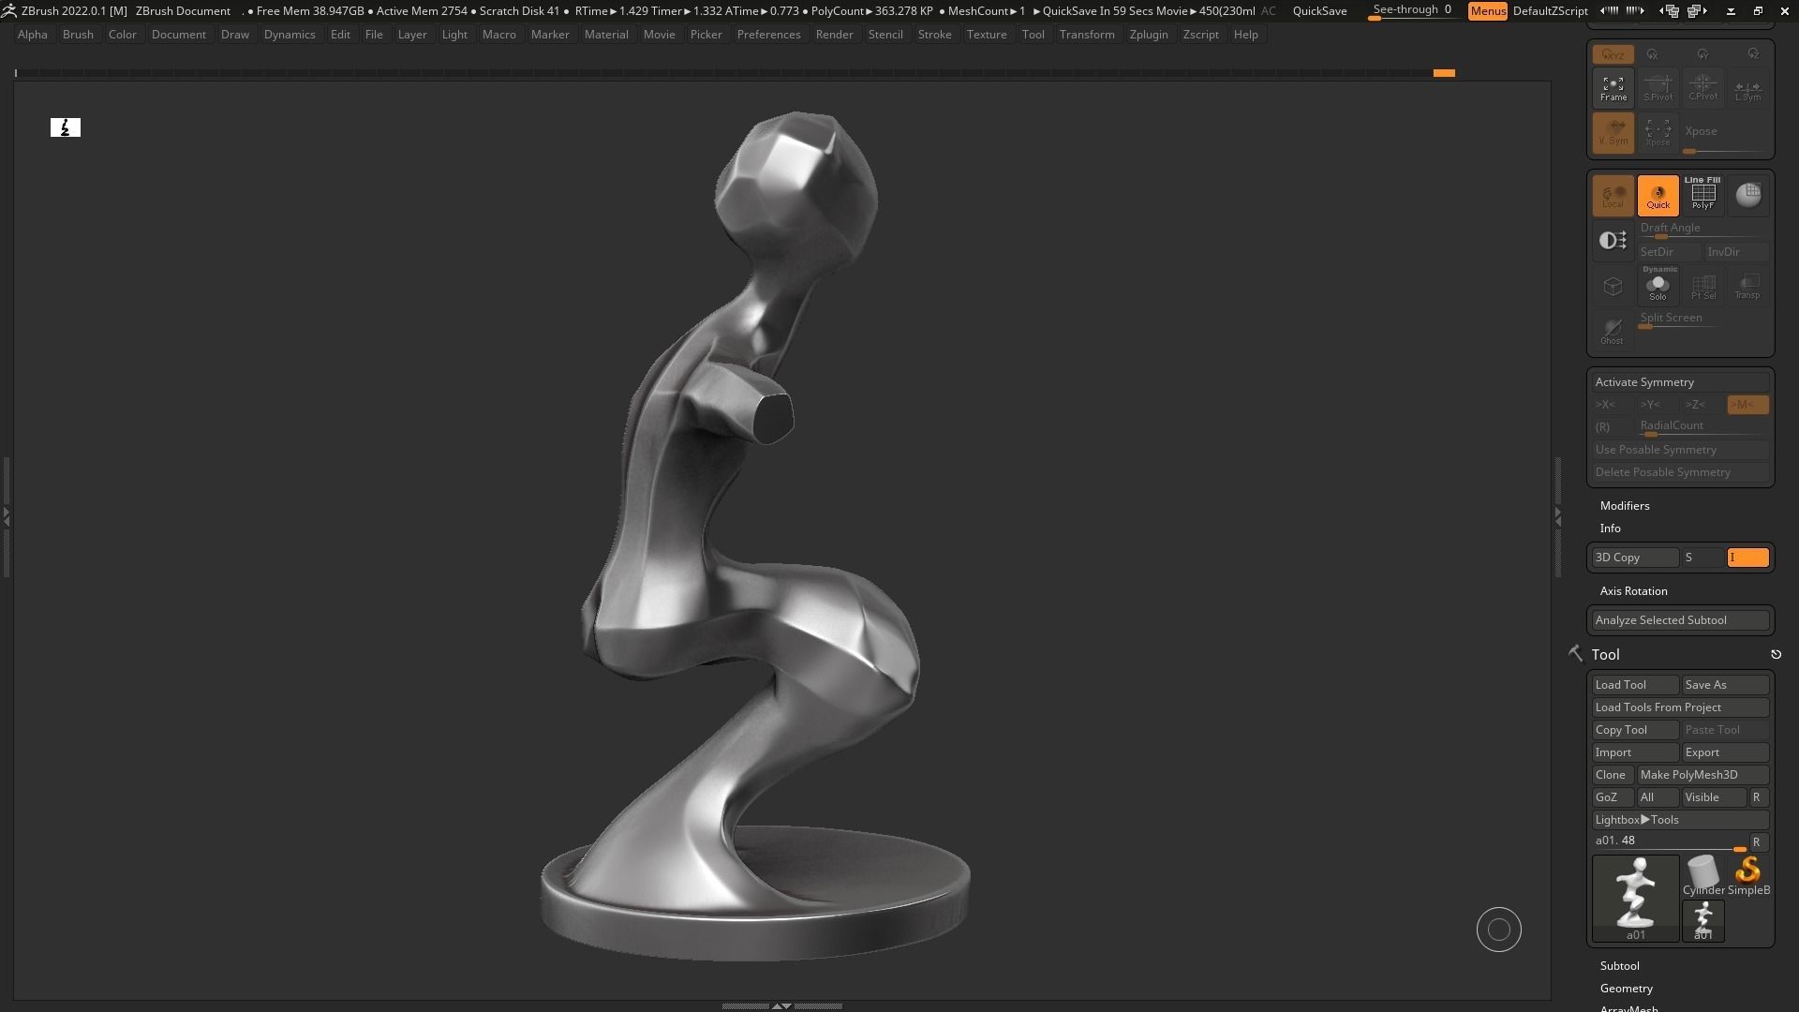
Task: Expand the Geometry section
Action: [x=1626, y=989]
